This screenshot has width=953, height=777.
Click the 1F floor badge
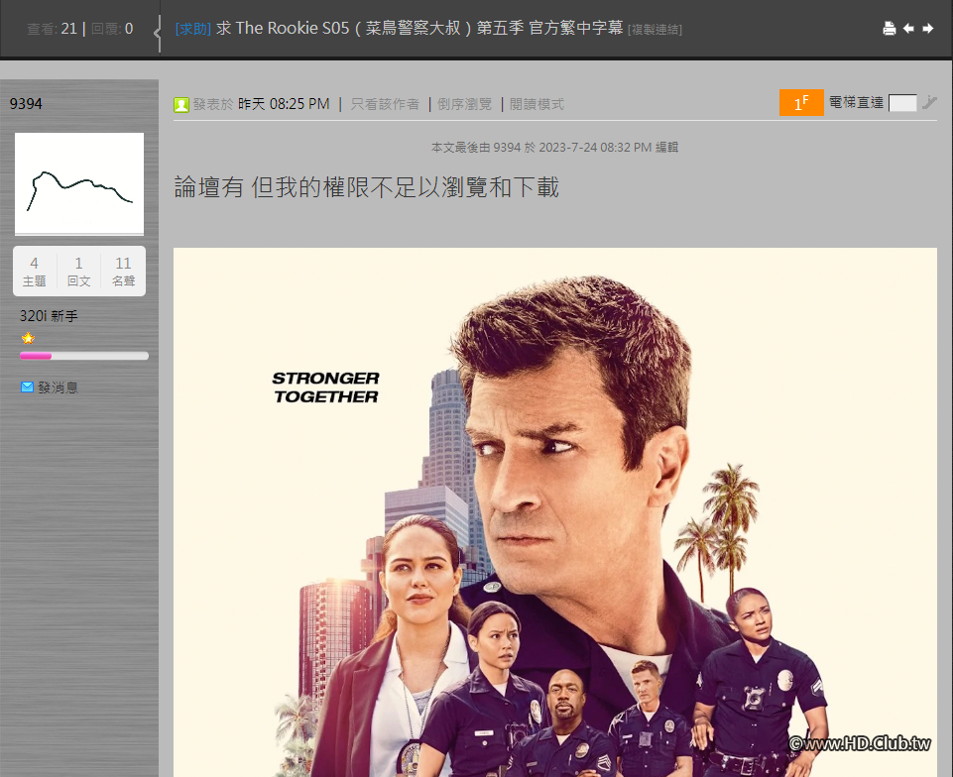coord(801,102)
